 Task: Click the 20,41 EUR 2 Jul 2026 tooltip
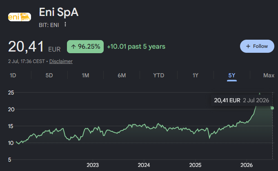pyautogui.click(x=242, y=100)
